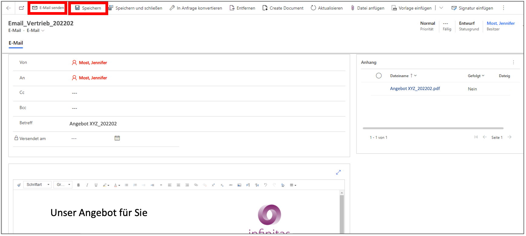Viewport: 526px width, 236px height.
Task: Open attachment Angebot XYZ_202202.pdf
Action: pos(415,89)
